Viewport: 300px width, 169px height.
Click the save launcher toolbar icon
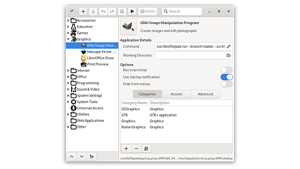tap(93, 12)
